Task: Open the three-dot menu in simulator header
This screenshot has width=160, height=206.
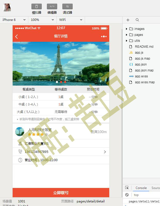Action: 104,37
